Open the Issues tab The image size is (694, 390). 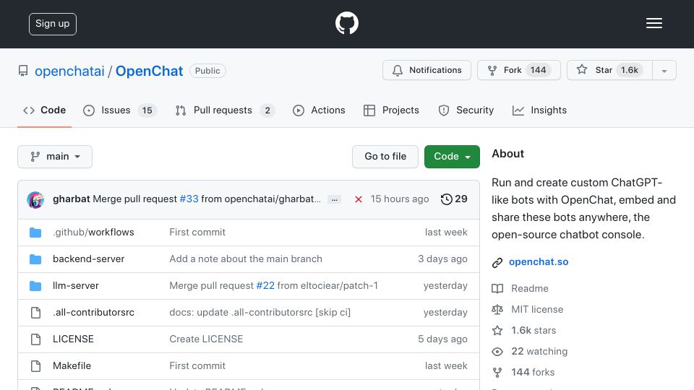pos(119,110)
